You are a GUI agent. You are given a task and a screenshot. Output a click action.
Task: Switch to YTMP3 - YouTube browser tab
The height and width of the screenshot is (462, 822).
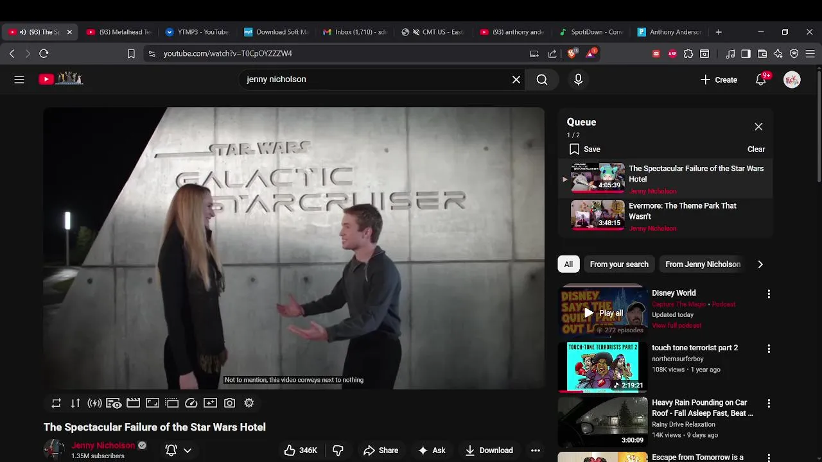click(x=198, y=32)
